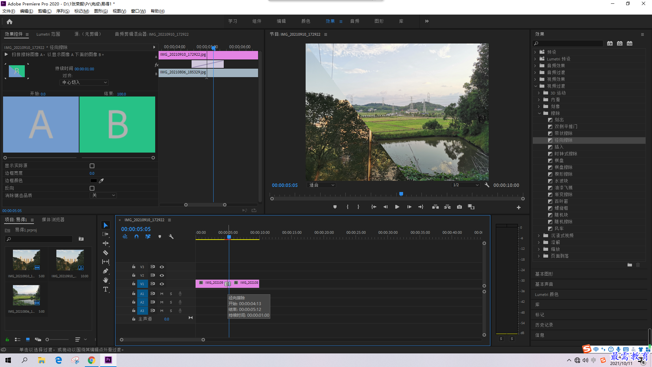
Task: Select the Razor tool
Action: pyautogui.click(x=106, y=252)
